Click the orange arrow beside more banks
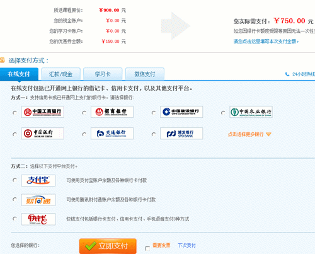The image size is (315, 254). click(268, 134)
